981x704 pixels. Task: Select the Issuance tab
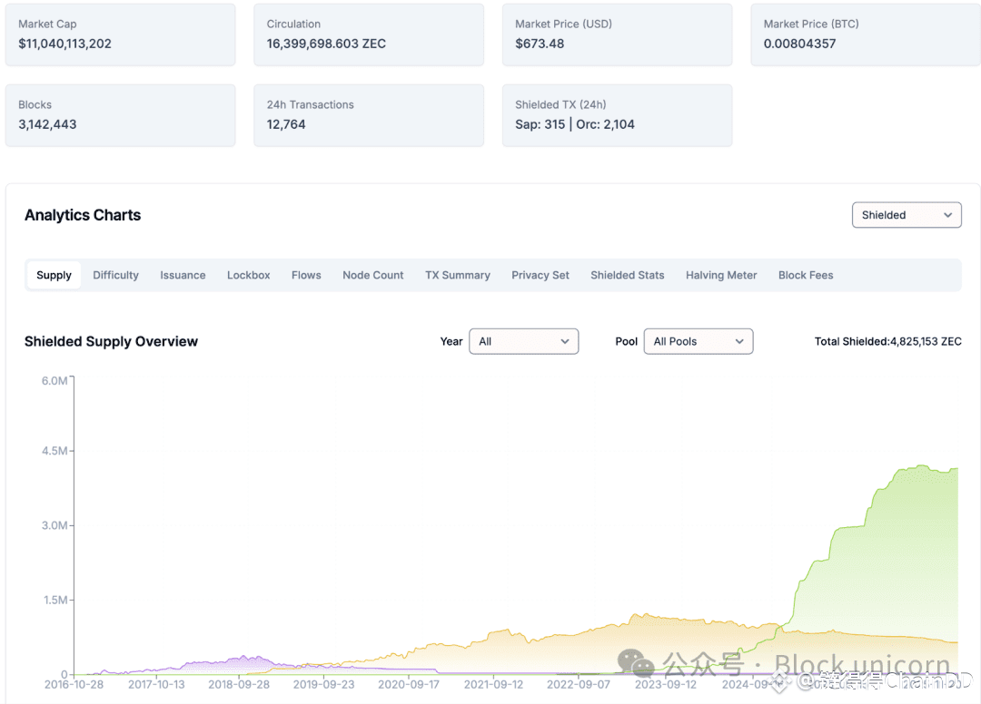(x=183, y=275)
